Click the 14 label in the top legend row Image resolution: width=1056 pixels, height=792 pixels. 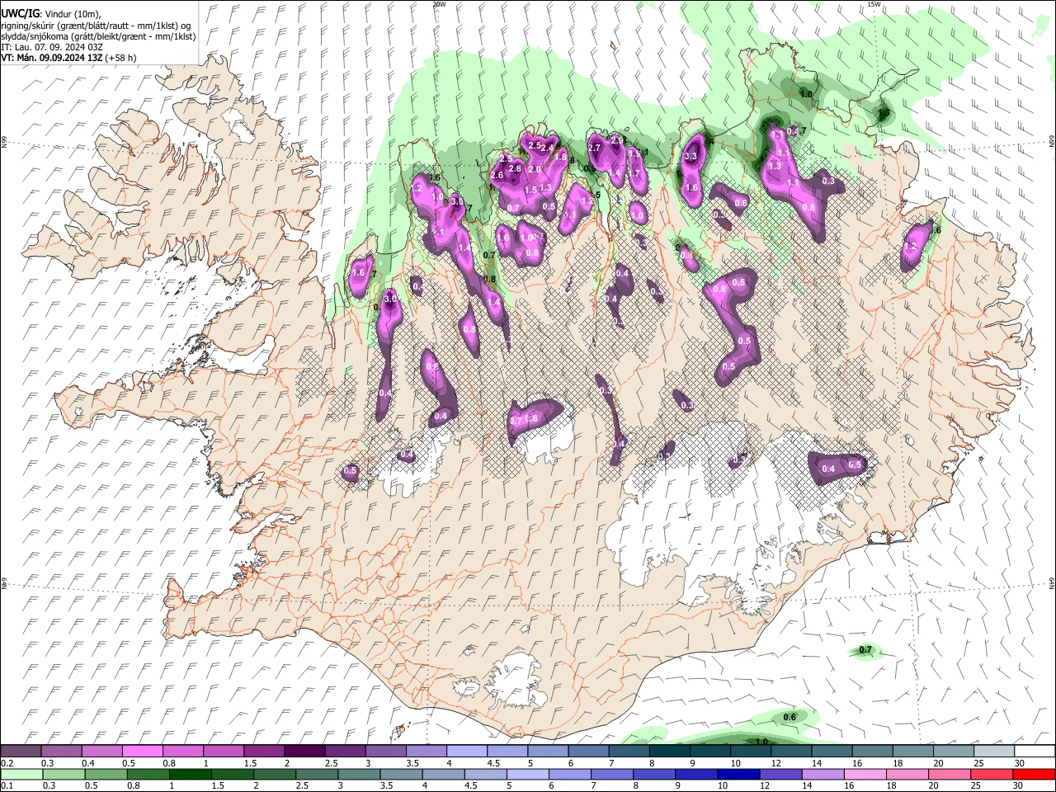[x=817, y=763]
